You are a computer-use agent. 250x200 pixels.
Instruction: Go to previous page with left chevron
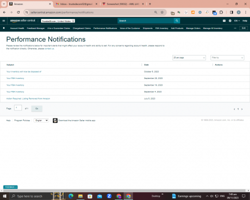coord(234,109)
